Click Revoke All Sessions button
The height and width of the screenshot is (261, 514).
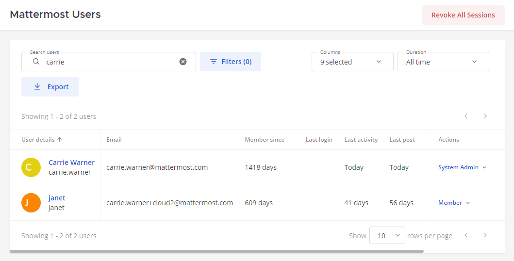click(x=463, y=15)
